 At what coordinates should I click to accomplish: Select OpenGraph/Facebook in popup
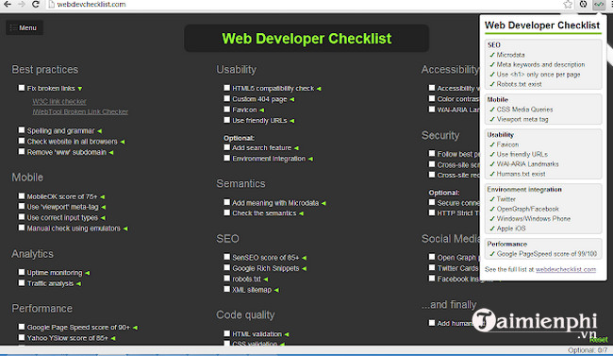(x=527, y=209)
